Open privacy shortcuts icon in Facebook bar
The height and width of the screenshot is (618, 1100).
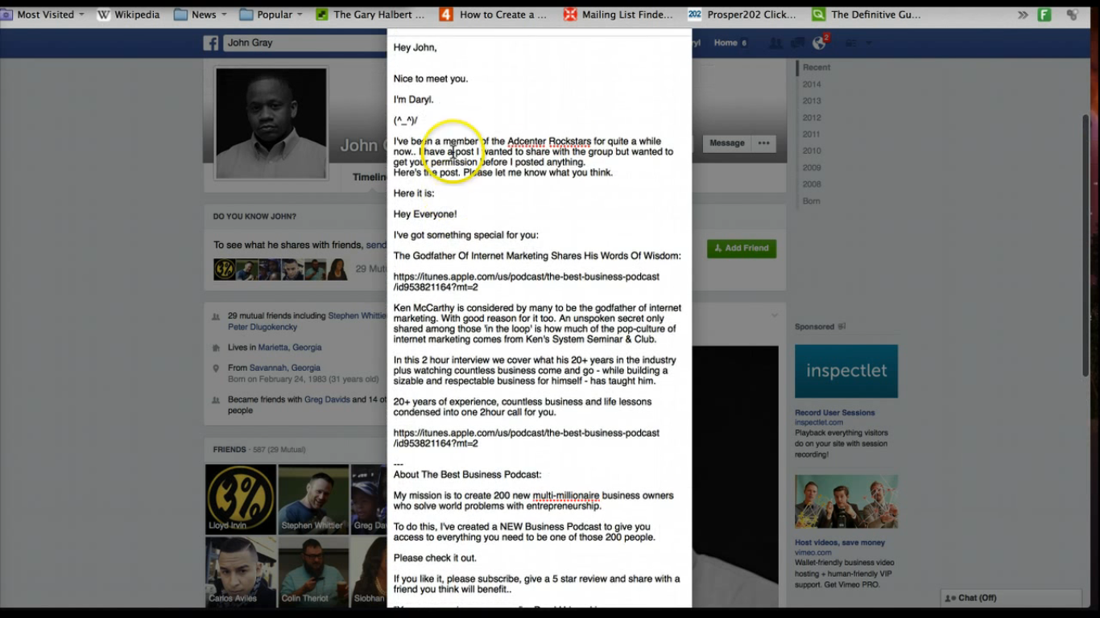point(850,43)
